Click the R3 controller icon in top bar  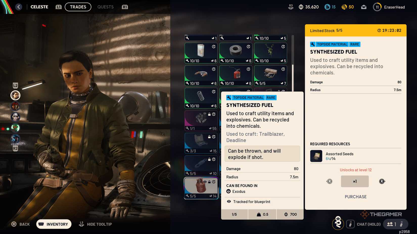(x=291, y=7)
